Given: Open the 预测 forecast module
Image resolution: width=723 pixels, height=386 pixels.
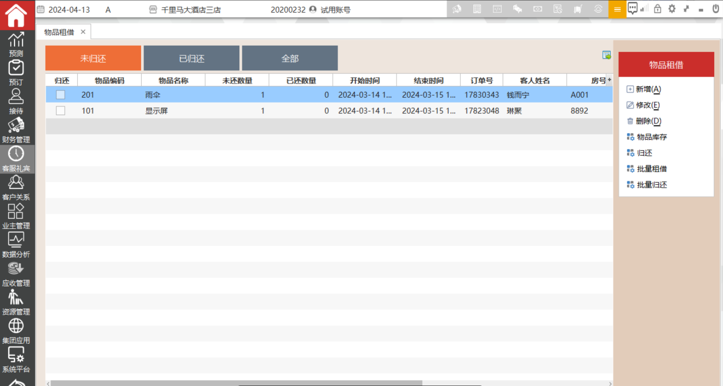Looking at the screenshot, I should (x=16, y=44).
